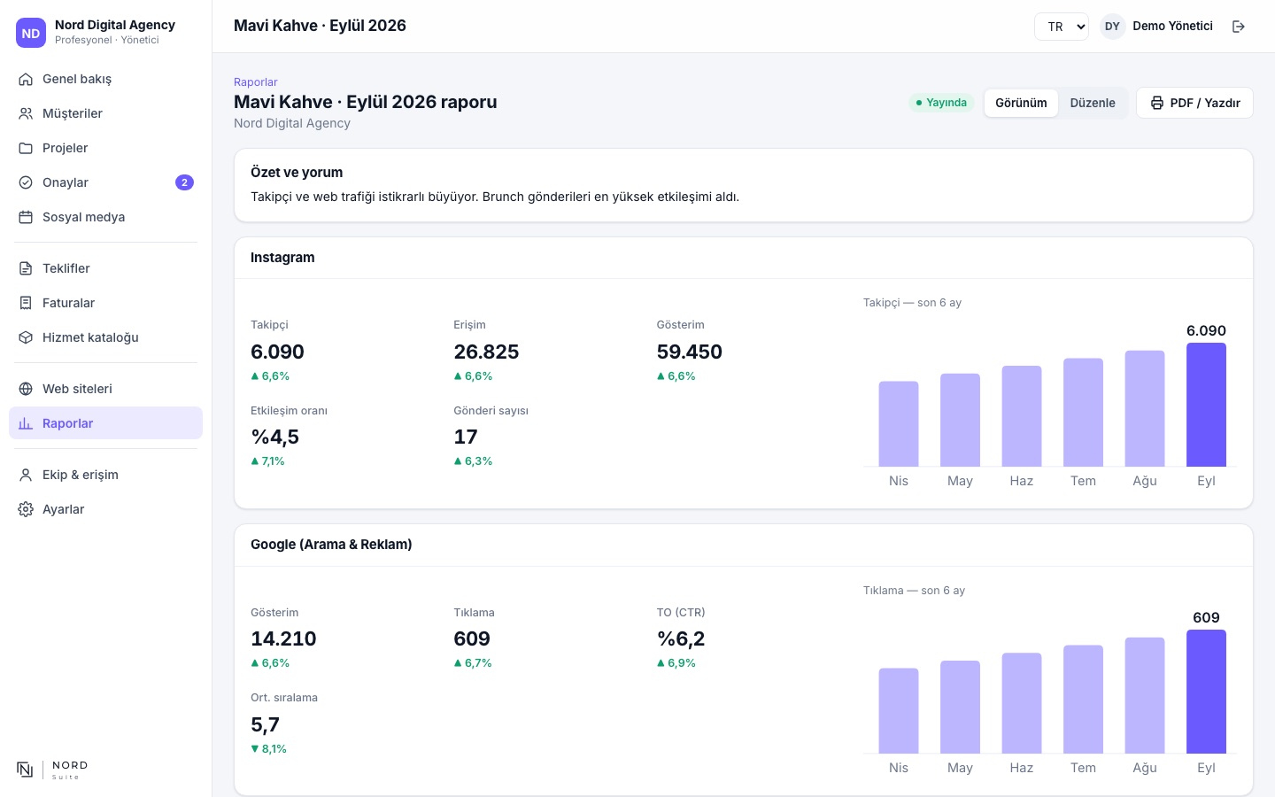Image resolution: width=1275 pixels, height=797 pixels.
Task: Click the Eyl bar showing 609 clicks
Action: (x=1206, y=692)
